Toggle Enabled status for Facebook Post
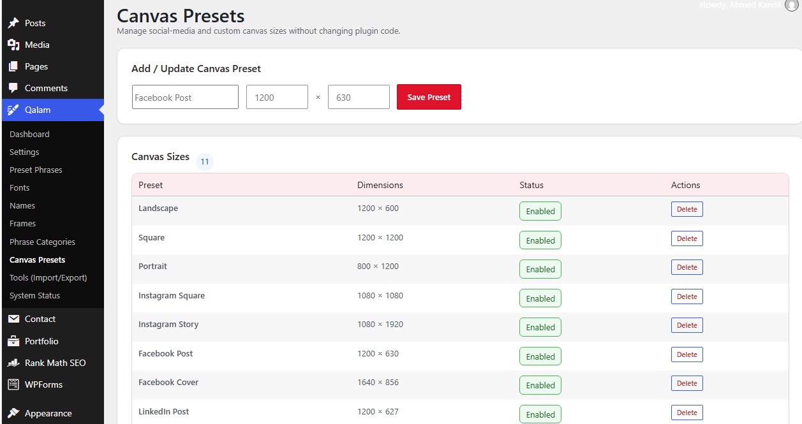 pos(540,356)
